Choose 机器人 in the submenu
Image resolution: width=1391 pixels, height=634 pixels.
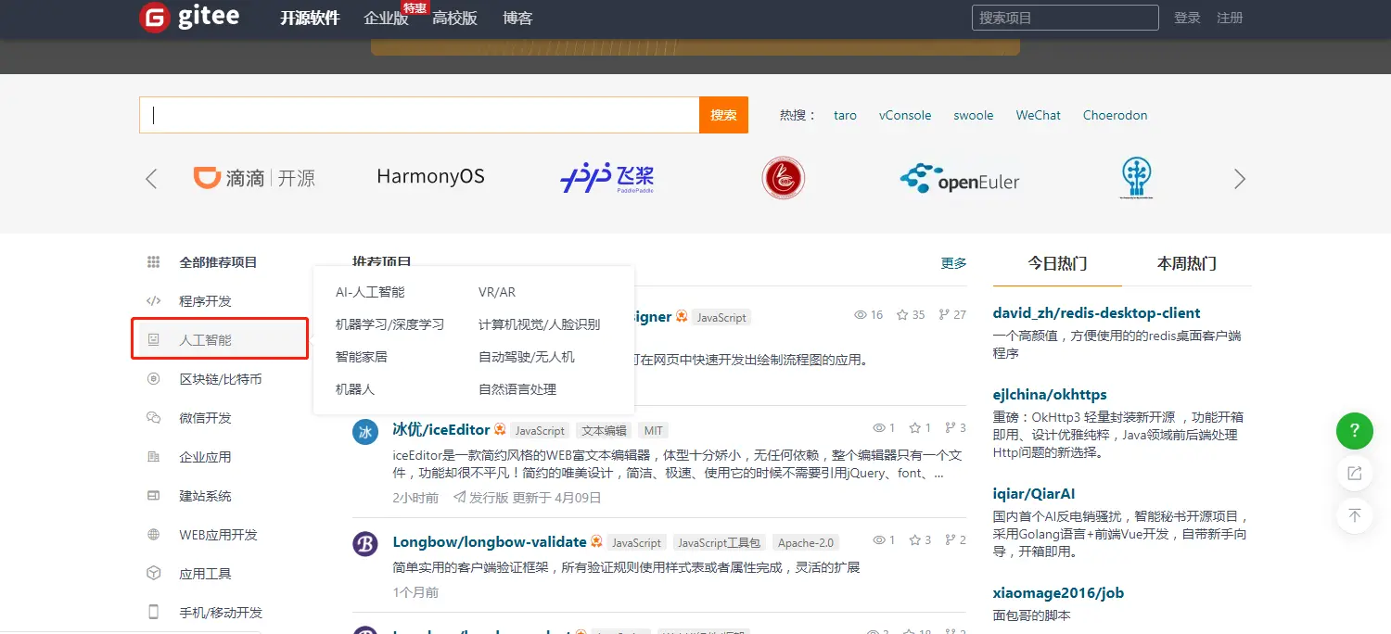355,389
